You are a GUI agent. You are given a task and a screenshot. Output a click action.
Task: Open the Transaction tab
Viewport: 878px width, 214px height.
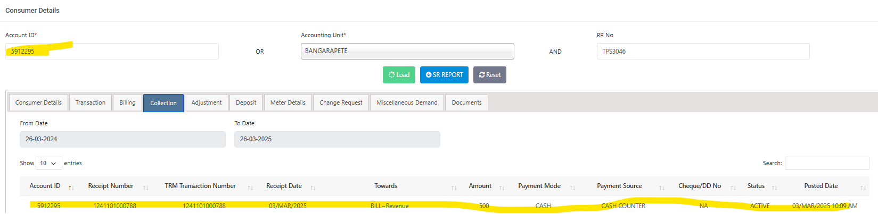(x=91, y=102)
